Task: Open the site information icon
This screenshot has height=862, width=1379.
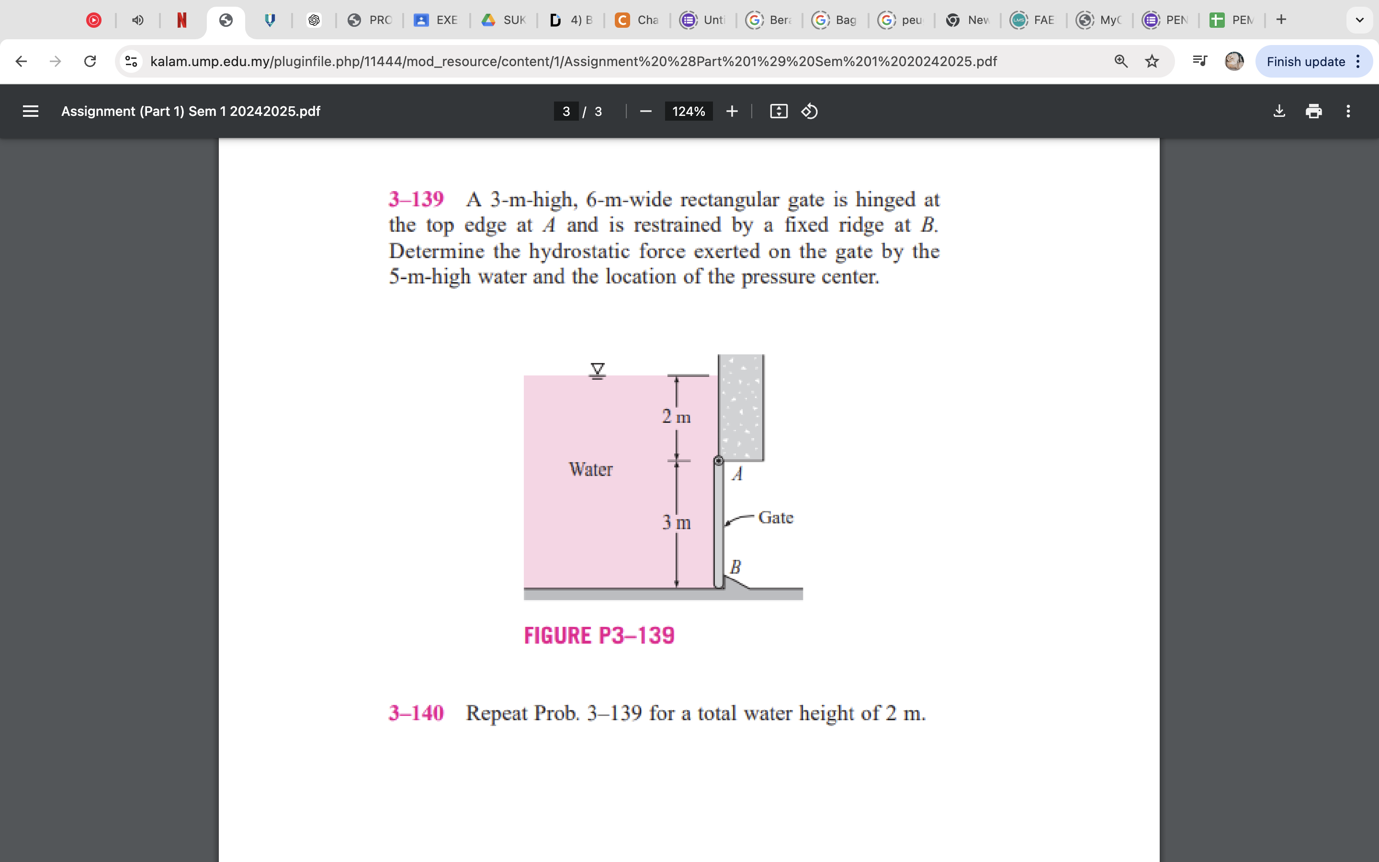Action: point(132,61)
